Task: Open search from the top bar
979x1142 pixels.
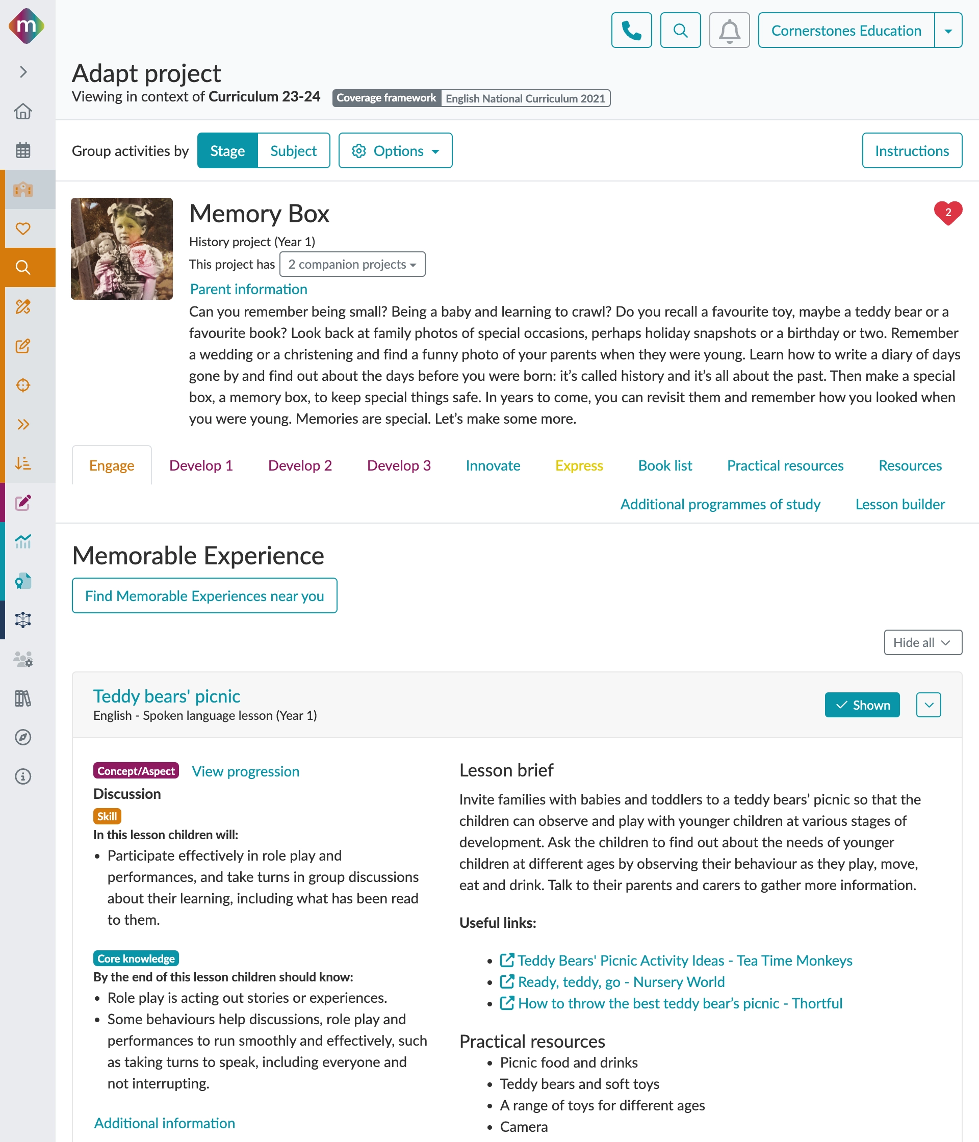Action: coord(680,30)
